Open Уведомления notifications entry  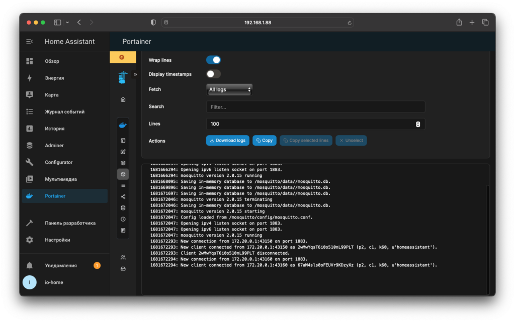(65, 266)
